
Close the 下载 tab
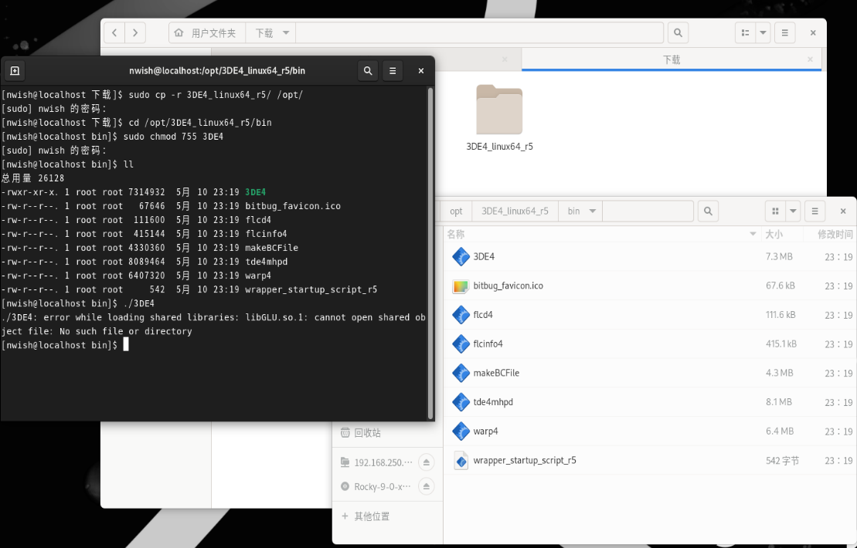click(810, 59)
